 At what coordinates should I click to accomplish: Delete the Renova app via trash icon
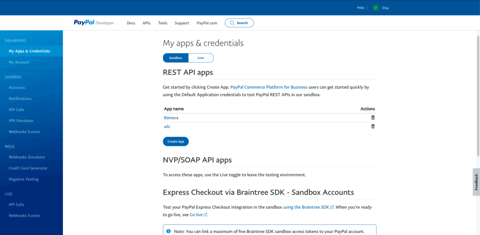[x=373, y=117]
